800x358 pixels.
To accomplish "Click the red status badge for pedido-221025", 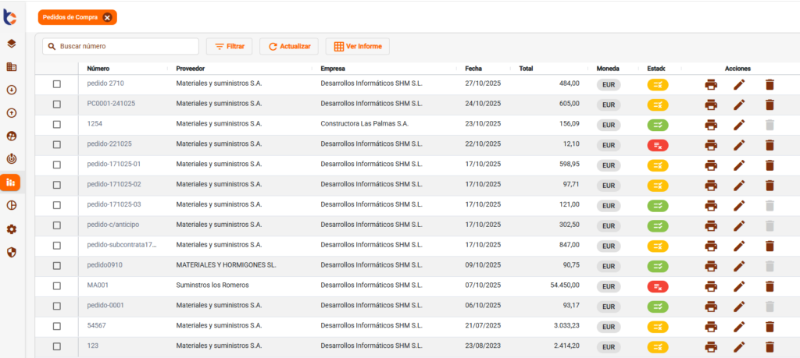I will (x=657, y=145).
